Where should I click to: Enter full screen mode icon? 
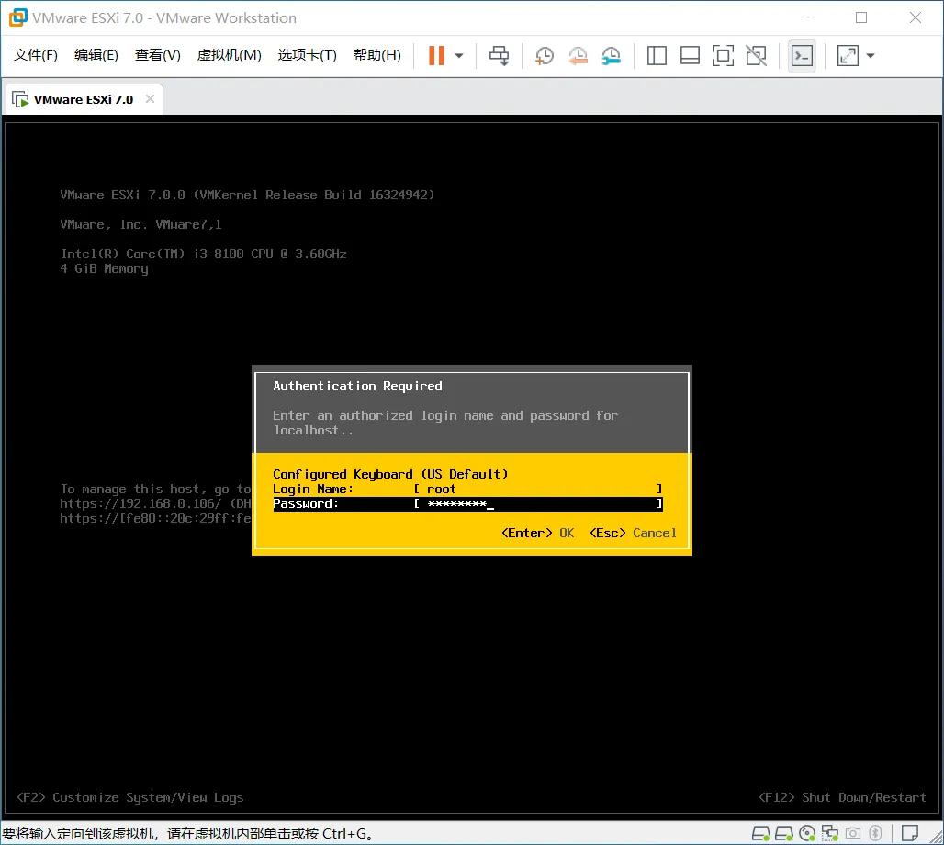coord(723,55)
